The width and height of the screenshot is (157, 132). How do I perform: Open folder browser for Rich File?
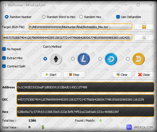(144, 27)
